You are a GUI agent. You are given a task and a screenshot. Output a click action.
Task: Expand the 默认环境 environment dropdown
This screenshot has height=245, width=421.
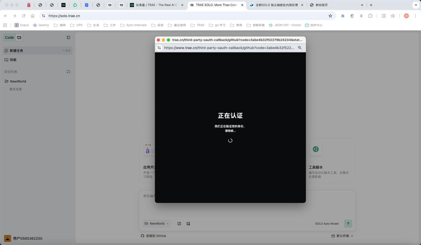[x=342, y=236]
